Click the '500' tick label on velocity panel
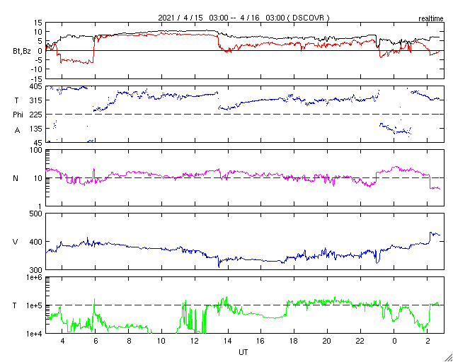The image size is (453, 362). point(36,214)
